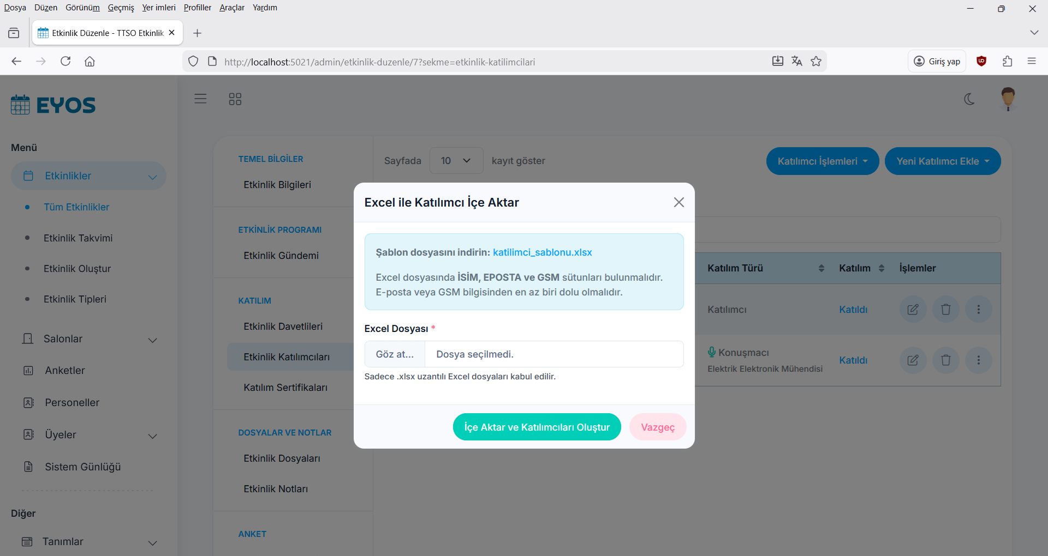Click browser translate page icon
The height and width of the screenshot is (556, 1048).
pyautogui.click(x=797, y=61)
